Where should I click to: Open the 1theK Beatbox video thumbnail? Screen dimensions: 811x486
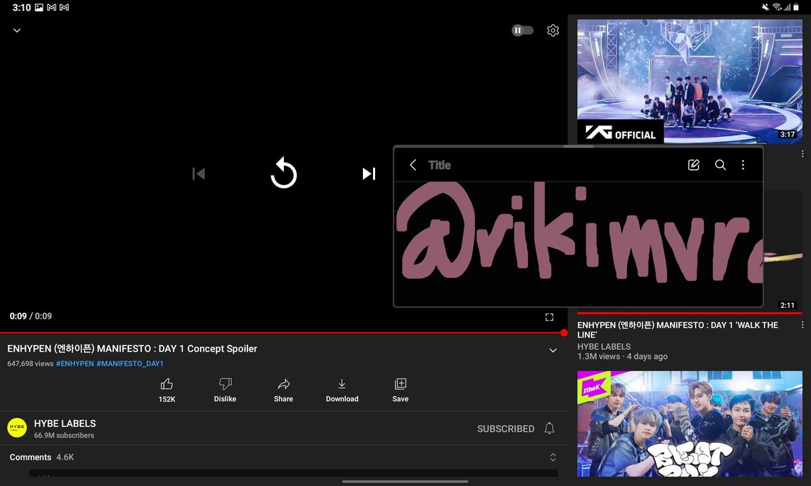pyautogui.click(x=689, y=424)
